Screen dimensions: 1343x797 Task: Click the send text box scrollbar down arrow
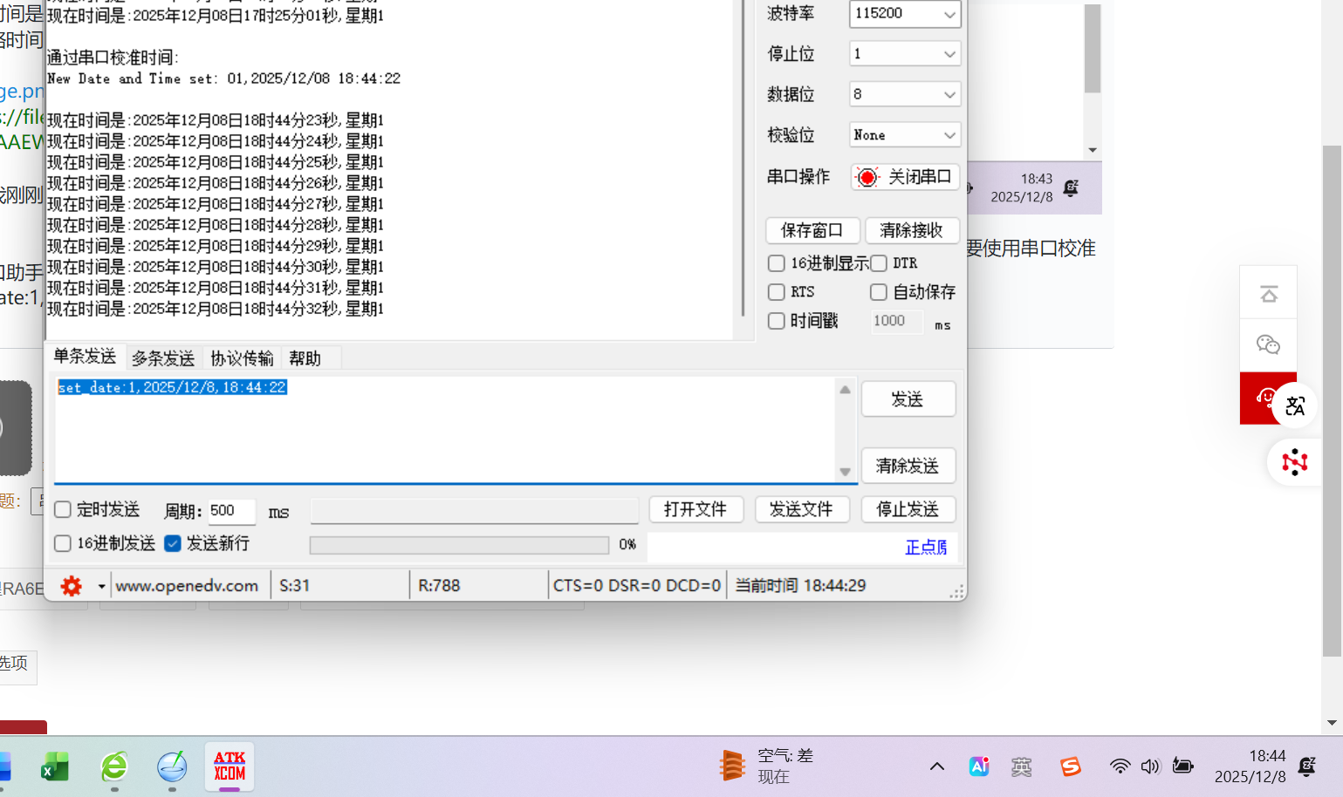tap(845, 472)
